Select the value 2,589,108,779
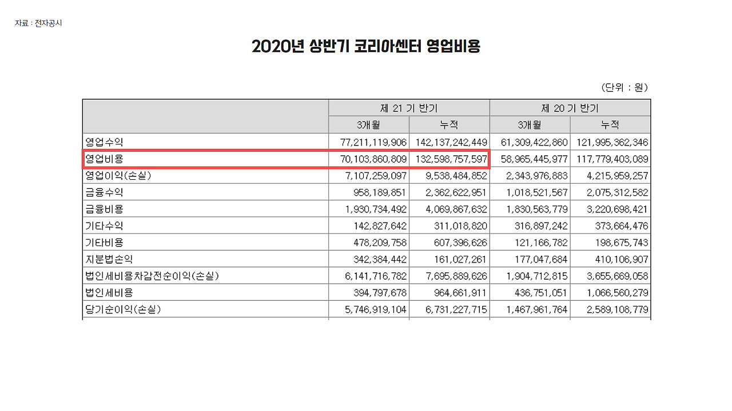This screenshot has width=732, height=411. pyautogui.click(x=618, y=310)
